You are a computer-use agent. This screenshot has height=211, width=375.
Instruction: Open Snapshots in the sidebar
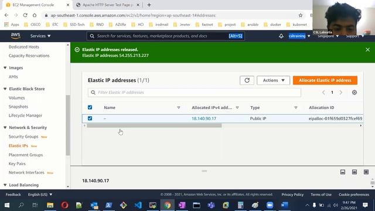click(x=18, y=107)
